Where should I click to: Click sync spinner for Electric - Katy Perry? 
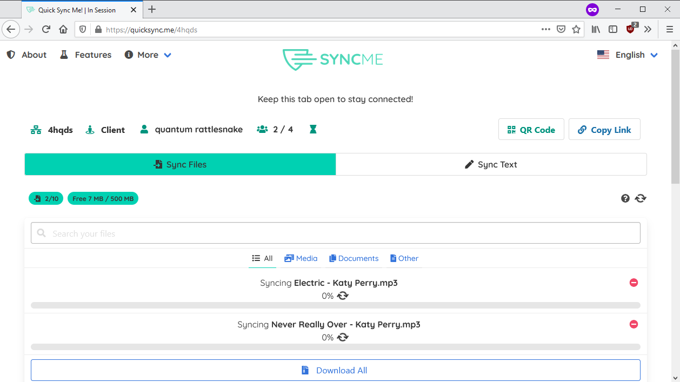343,296
